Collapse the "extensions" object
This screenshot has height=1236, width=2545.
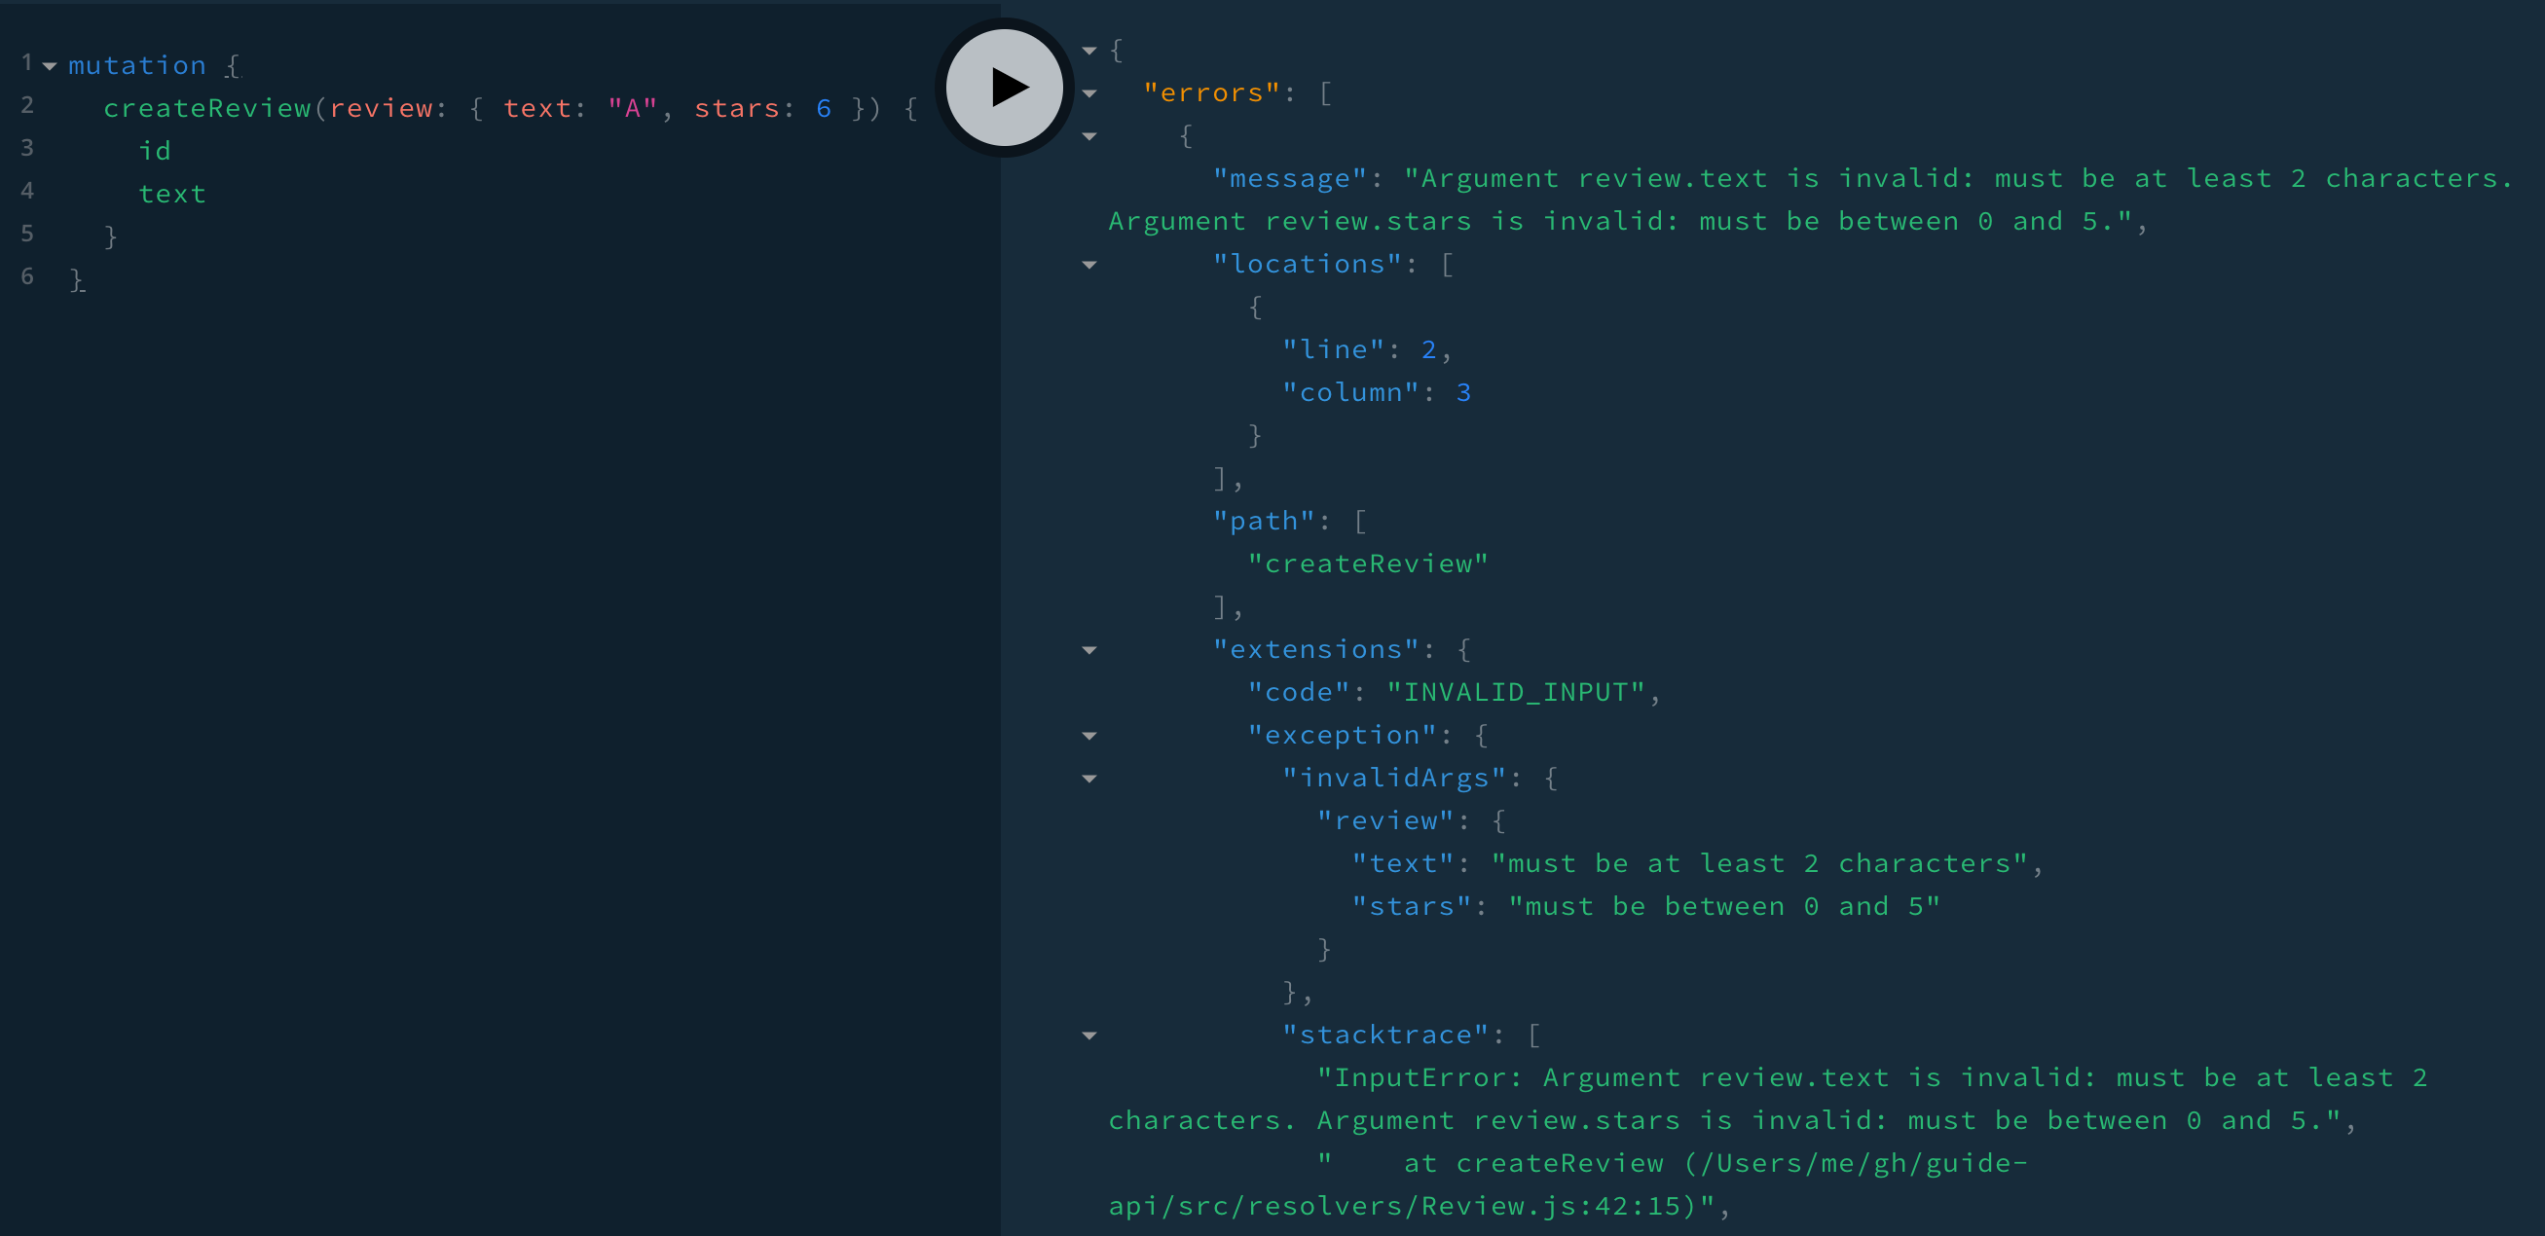click(x=1088, y=649)
